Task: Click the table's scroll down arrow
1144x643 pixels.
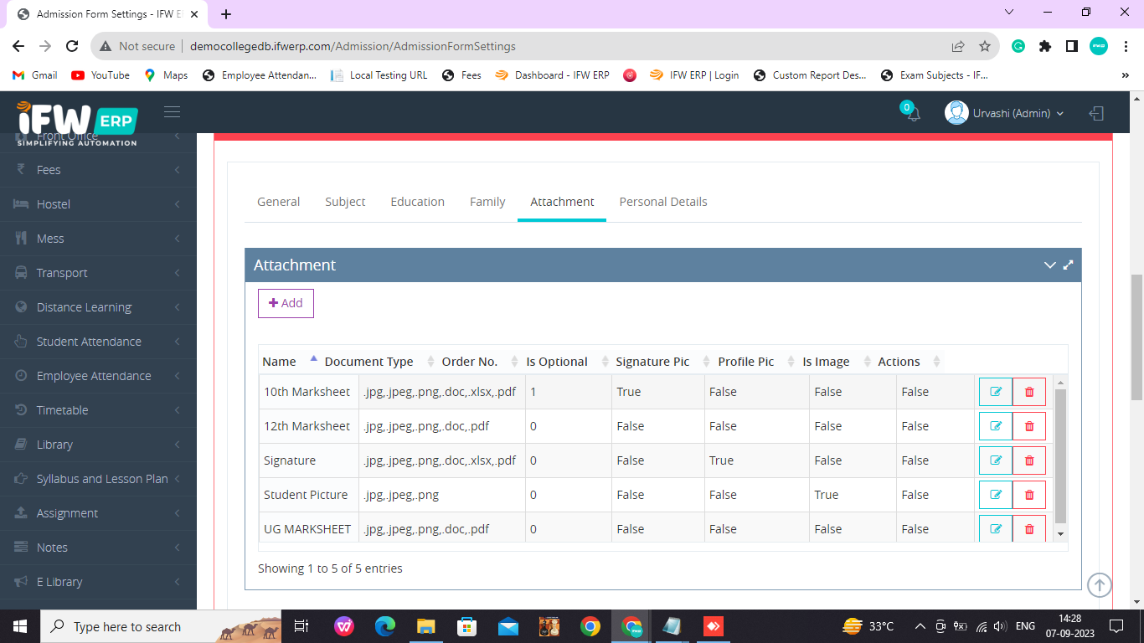Action: (1060, 533)
